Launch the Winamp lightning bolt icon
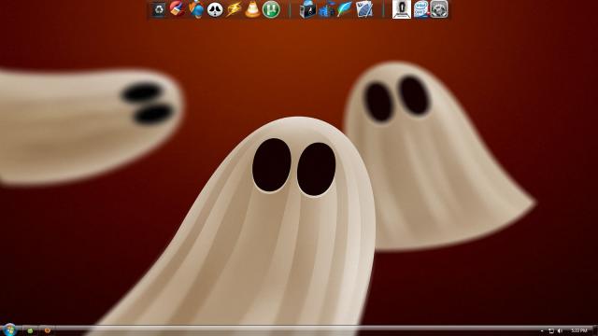Viewport: 598px width, 336px height. 234,9
